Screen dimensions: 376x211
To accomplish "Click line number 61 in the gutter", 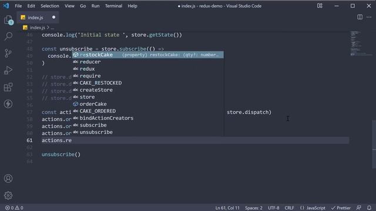I will (x=29, y=141).
